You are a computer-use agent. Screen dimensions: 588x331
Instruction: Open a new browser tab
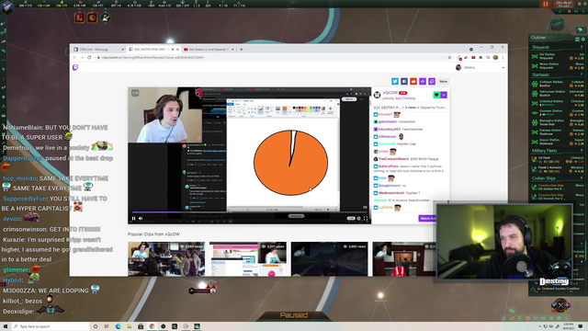coord(241,50)
